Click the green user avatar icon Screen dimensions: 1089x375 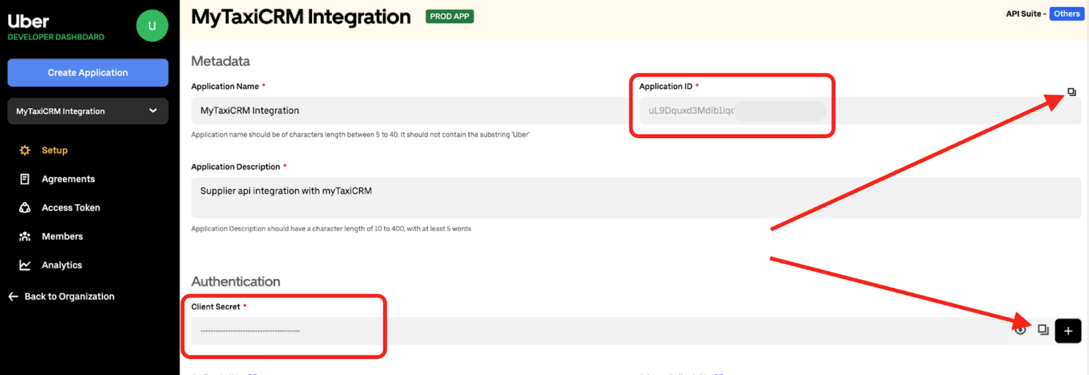[152, 26]
